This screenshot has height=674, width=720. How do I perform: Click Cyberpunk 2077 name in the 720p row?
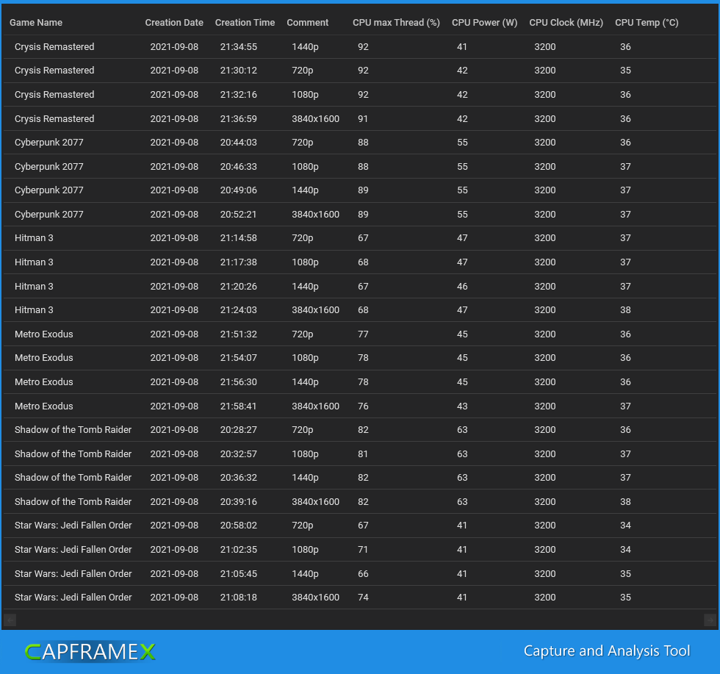(49, 143)
